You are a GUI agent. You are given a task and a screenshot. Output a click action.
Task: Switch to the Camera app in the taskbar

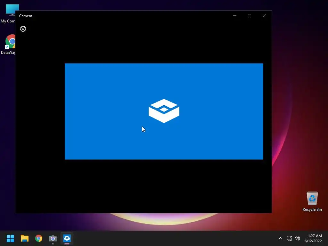point(53,238)
